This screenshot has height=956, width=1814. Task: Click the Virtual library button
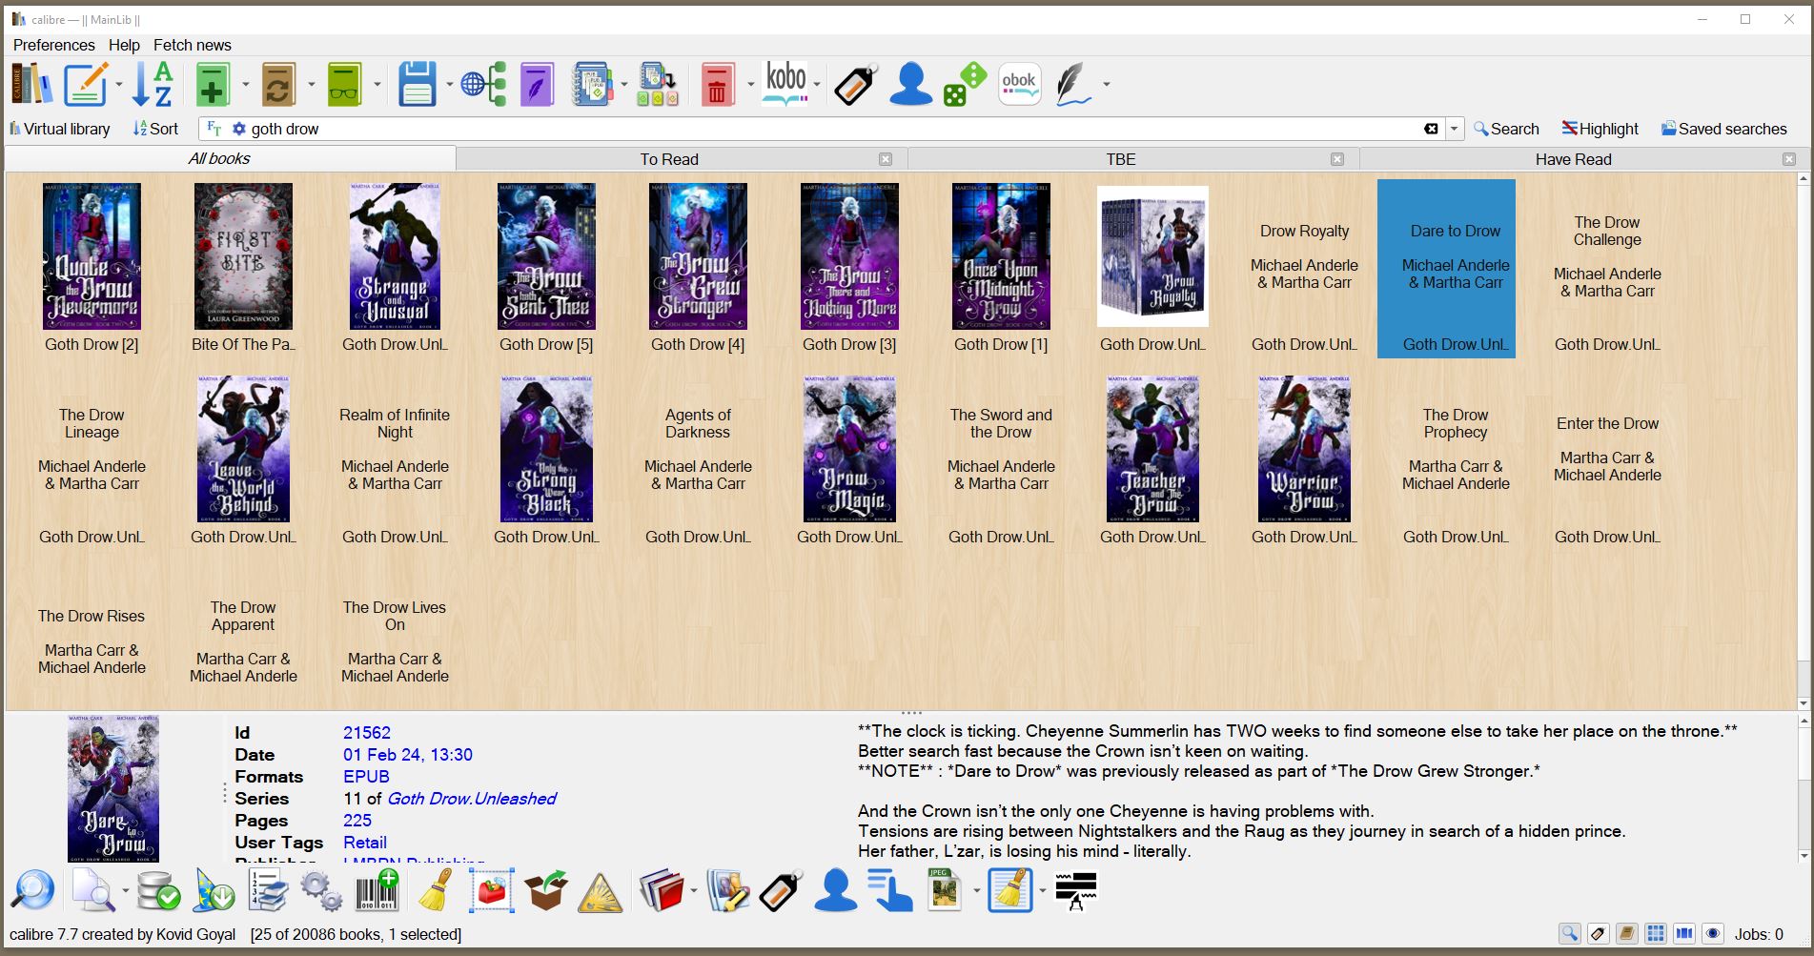[59, 129]
